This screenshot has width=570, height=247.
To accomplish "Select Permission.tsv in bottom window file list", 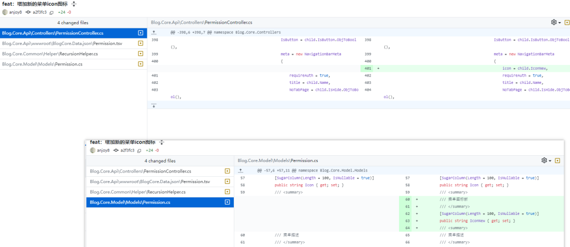I will (x=160, y=181).
